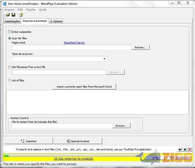
Task: Switch to the 3. Options tab
Action: pyautogui.click(x=56, y=21)
